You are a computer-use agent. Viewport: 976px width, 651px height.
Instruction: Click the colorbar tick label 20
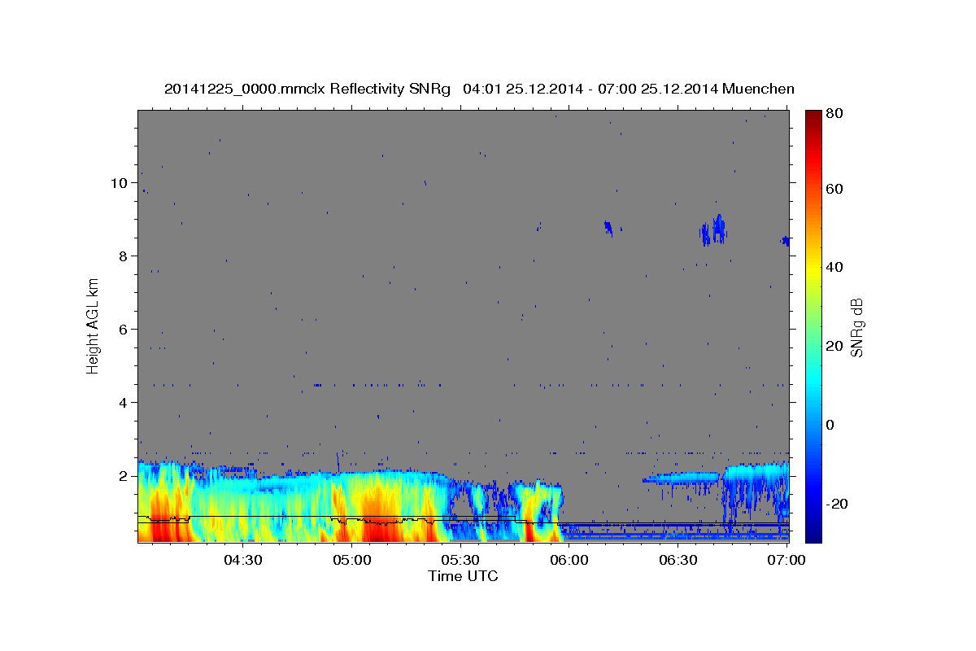834,346
